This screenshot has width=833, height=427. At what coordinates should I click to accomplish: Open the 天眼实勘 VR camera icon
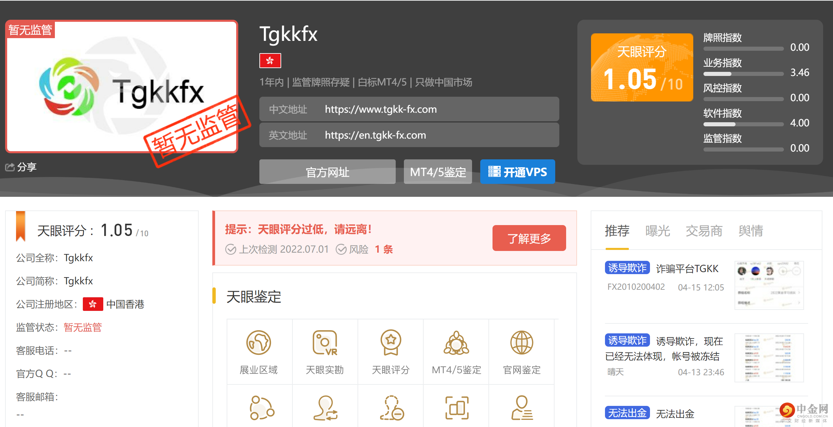click(x=324, y=344)
